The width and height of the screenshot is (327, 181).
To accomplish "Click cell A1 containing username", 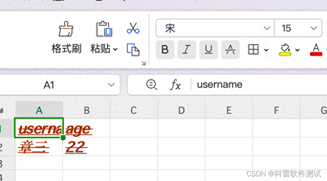I will [x=39, y=128].
